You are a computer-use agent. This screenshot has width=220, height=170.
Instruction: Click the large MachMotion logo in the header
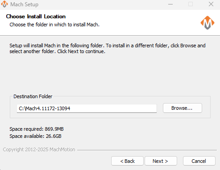pyautogui.click(x=208, y=23)
